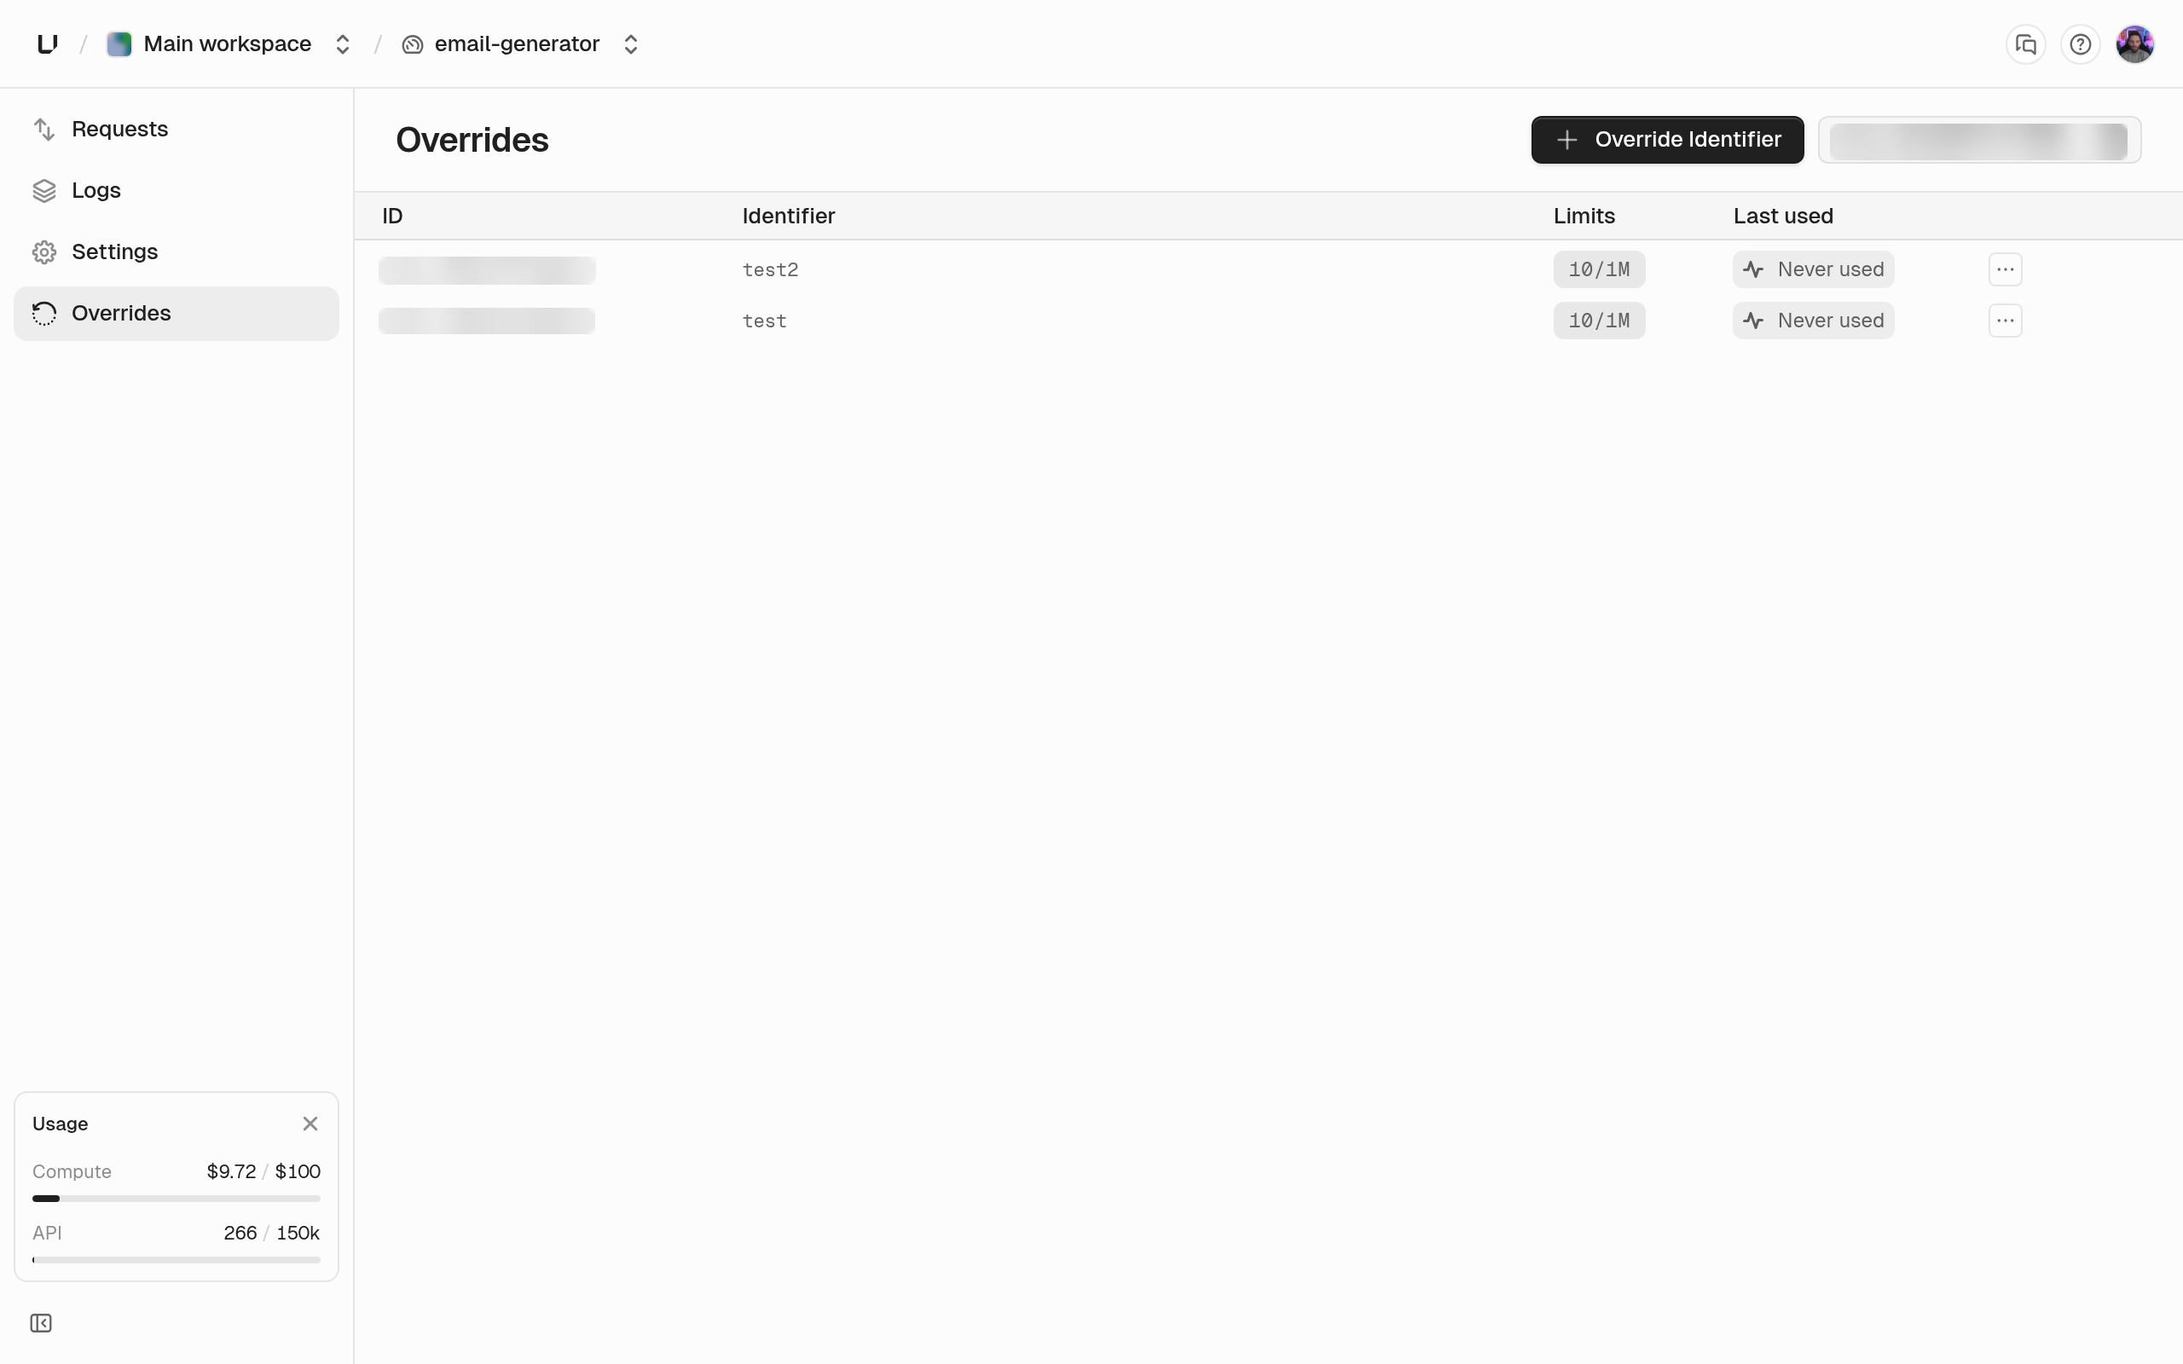Click the email-generator breadcrumb name

coord(517,44)
